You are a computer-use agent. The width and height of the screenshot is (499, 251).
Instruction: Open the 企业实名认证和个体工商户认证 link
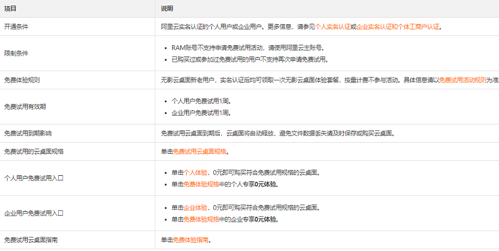point(398,27)
